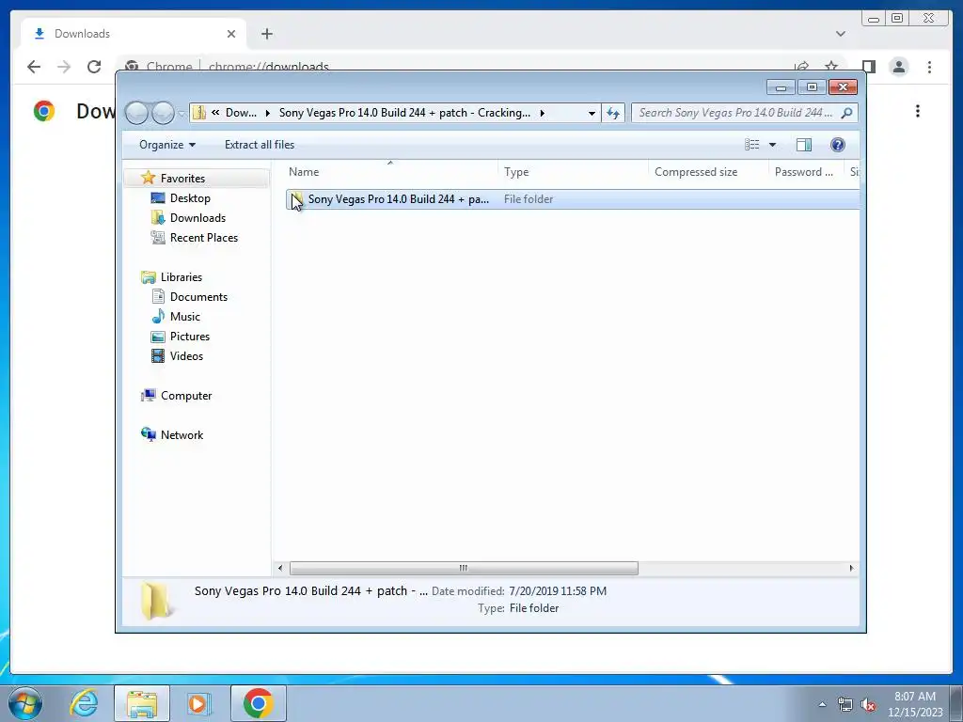Open a new Chrome tab
Image resolution: width=963 pixels, height=722 pixels.
[266, 34]
